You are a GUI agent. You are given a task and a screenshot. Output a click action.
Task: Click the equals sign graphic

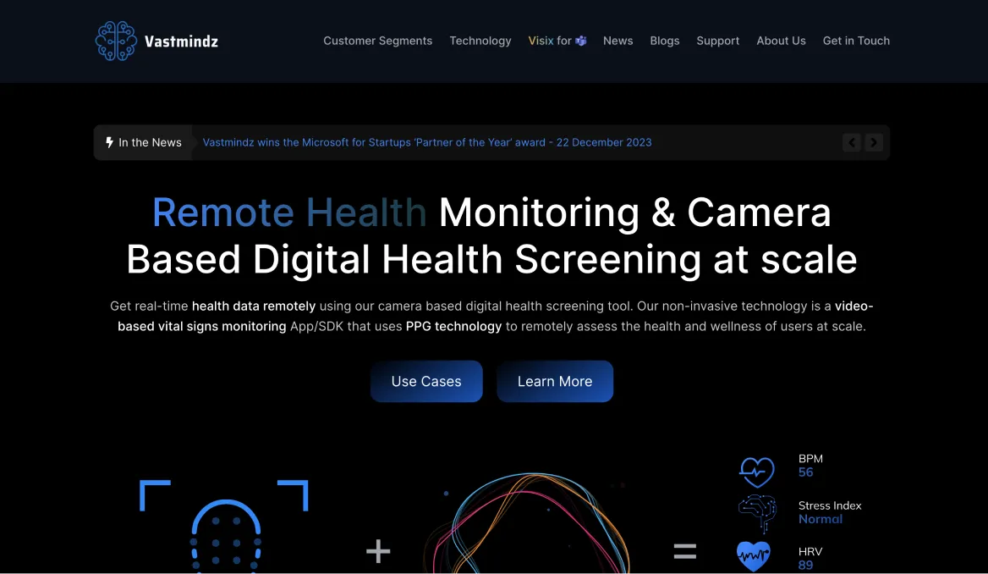[x=685, y=551]
